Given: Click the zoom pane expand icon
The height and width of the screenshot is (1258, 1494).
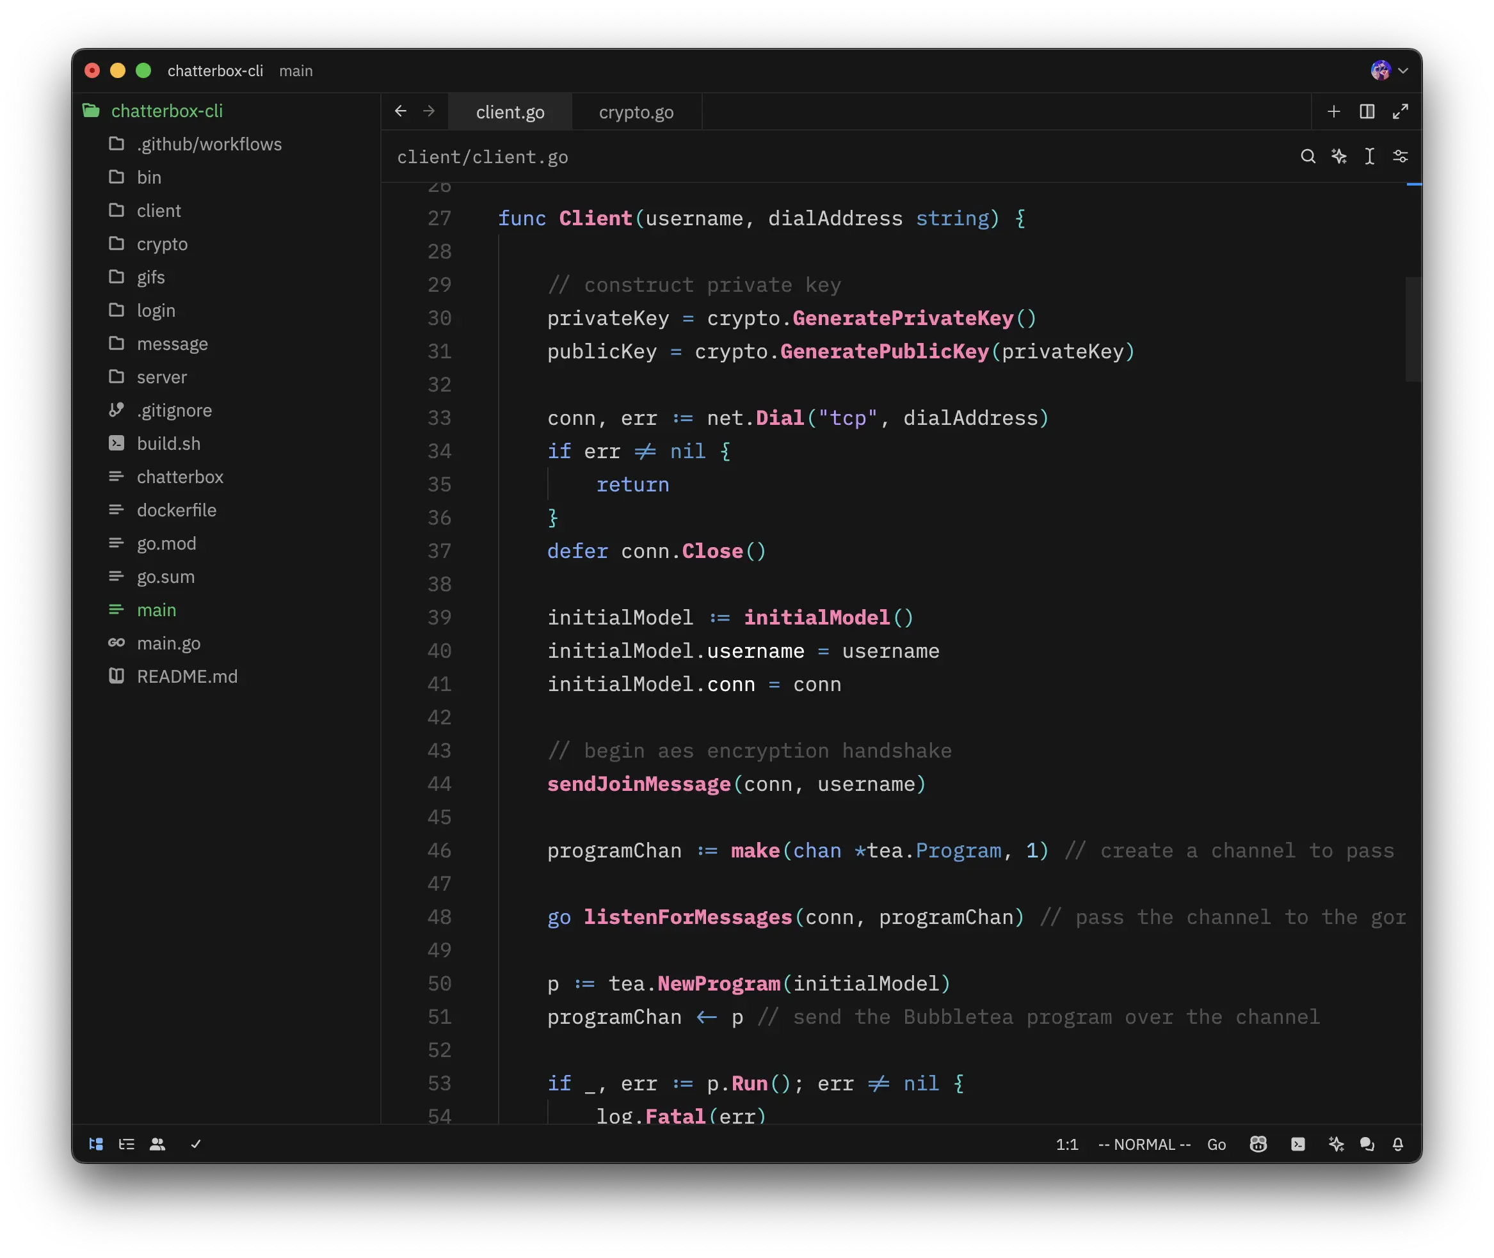Looking at the screenshot, I should pos(1400,111).
